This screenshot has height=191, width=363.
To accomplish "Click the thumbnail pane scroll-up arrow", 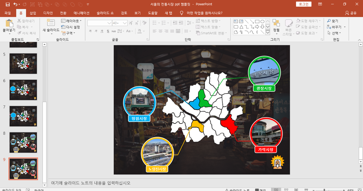I will pos(45,45).
